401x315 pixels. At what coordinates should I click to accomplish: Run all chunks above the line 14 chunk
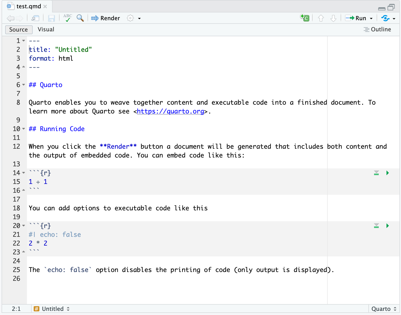coord(376,173)
